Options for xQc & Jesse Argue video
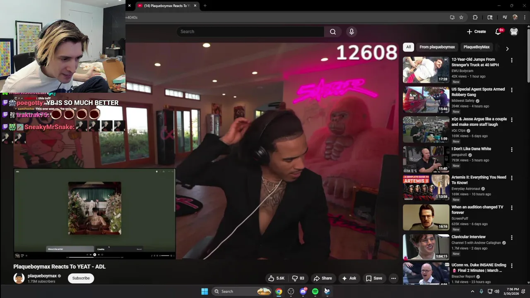This screenshot has width=530, height=298. coord(511,120)
